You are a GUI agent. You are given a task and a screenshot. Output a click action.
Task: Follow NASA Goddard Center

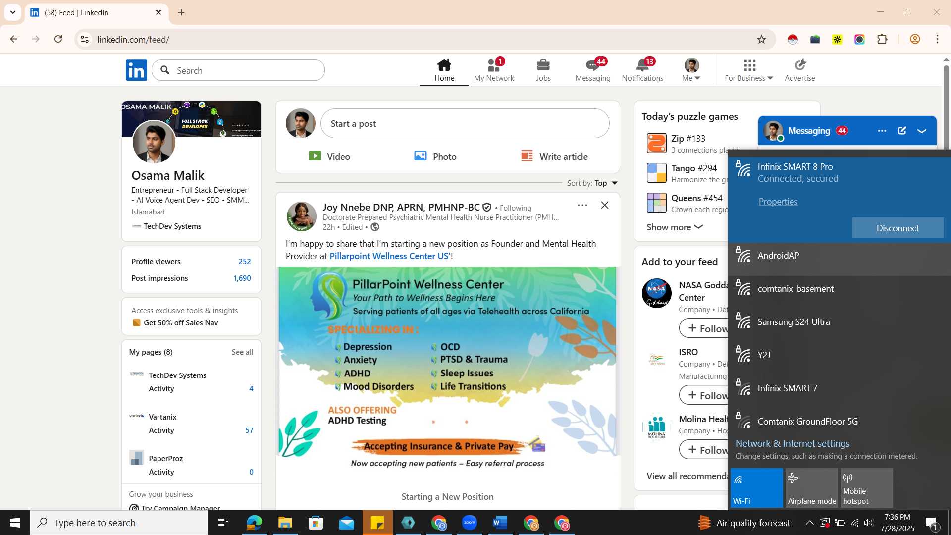[x=704, y=328]
